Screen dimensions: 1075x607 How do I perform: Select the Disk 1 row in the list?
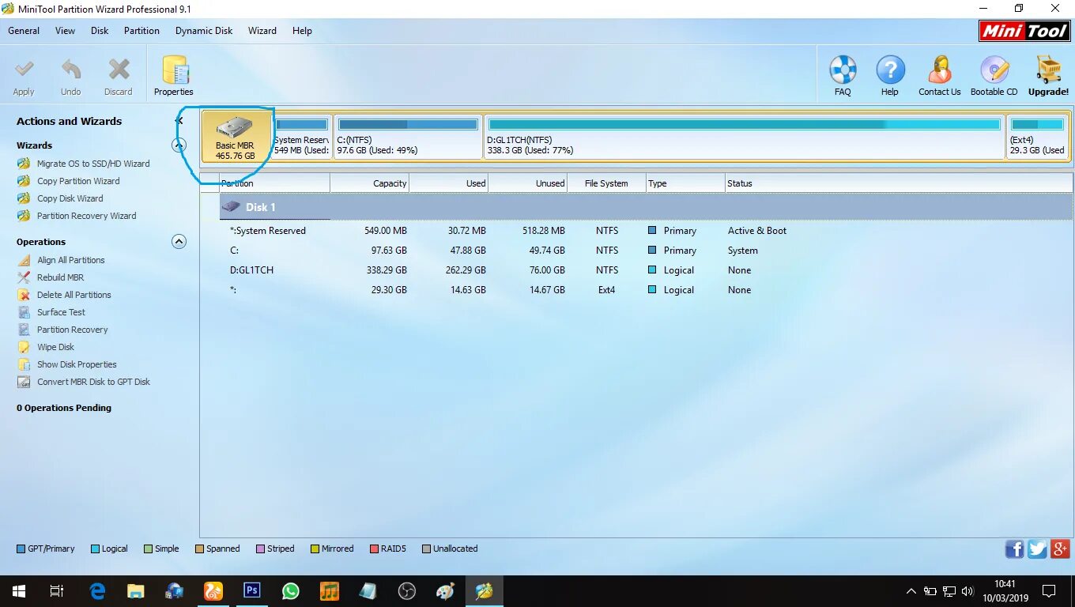point(646,207)
